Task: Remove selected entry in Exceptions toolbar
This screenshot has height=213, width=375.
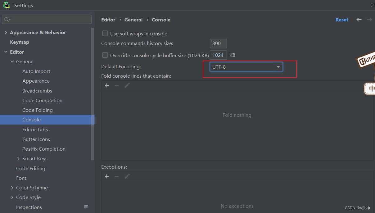Action: (x=117, y=176)
